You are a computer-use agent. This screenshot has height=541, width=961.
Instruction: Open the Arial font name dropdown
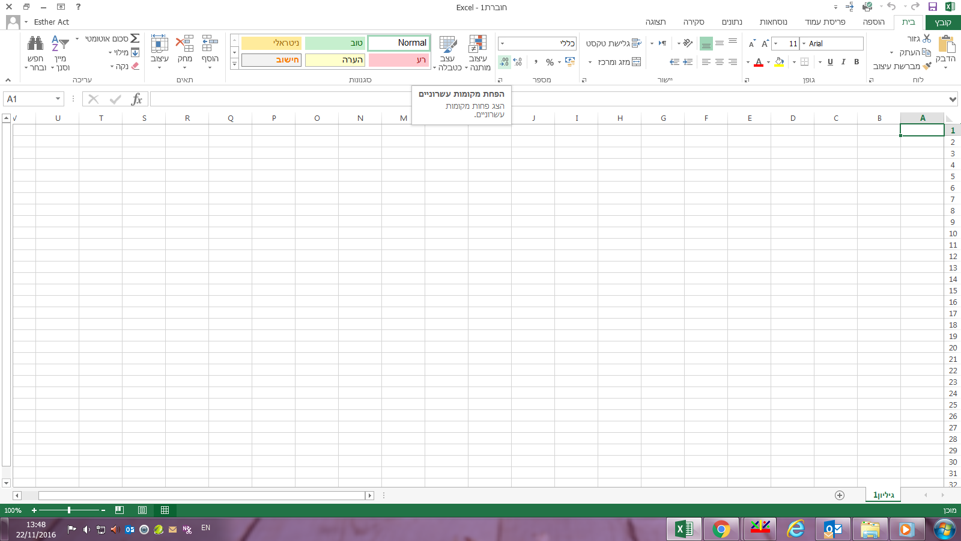click(x=804, y=43)
